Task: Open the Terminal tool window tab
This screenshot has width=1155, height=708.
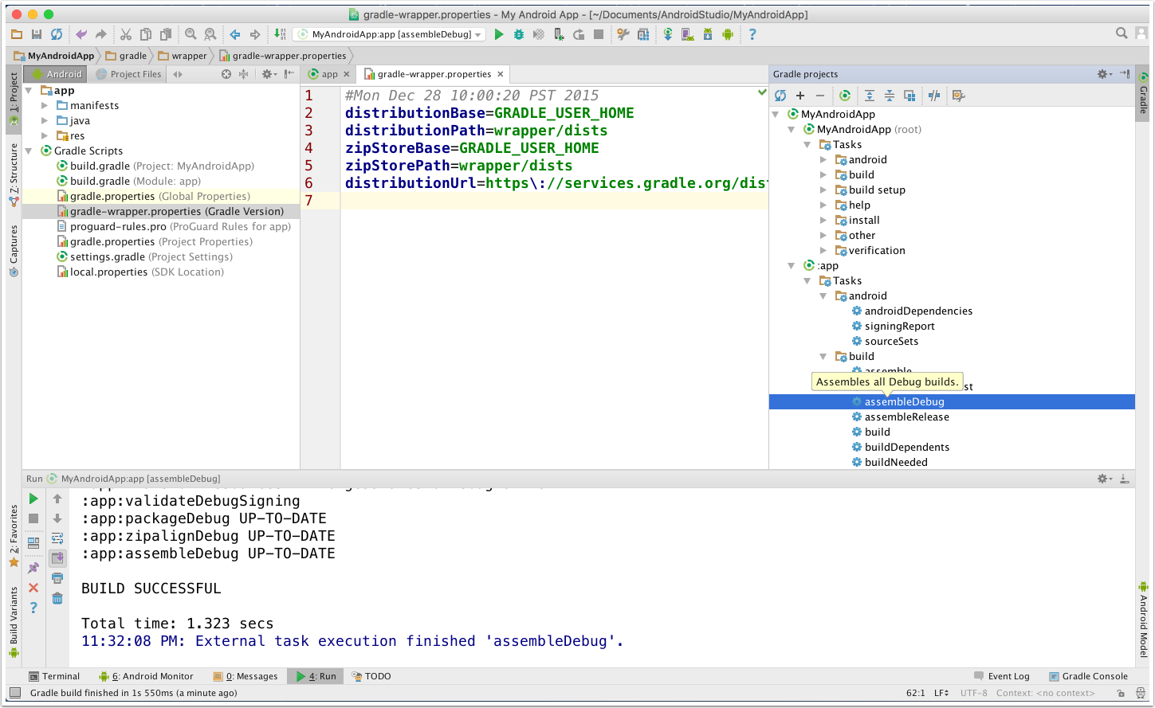Action: [54, 676]
